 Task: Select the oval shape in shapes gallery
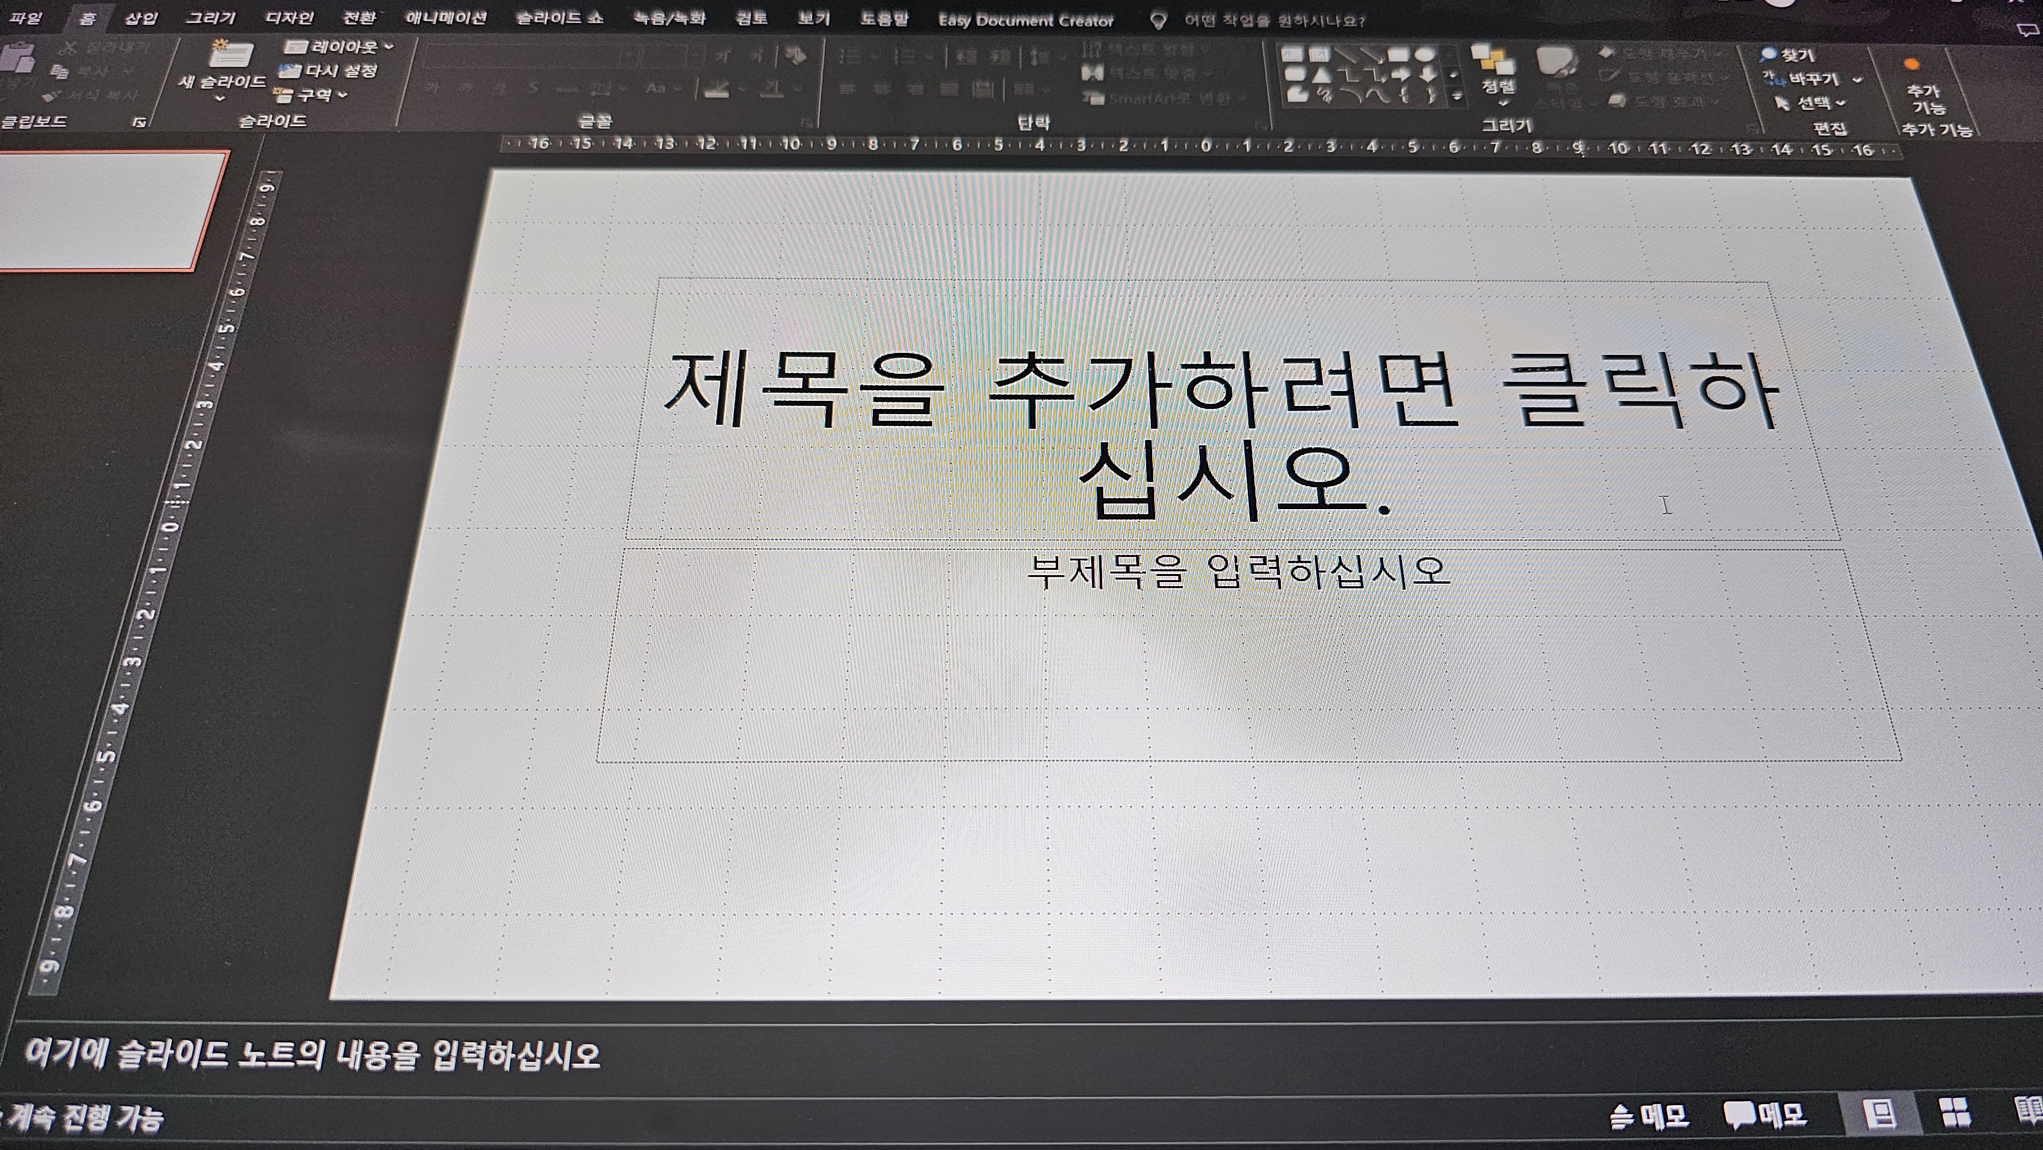click(1425, 55)
